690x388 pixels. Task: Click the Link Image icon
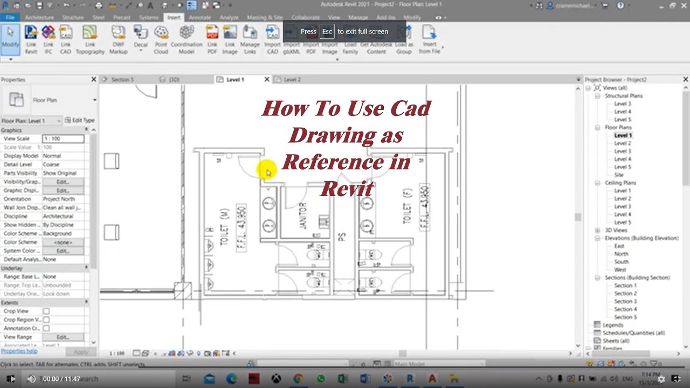(230, 39)
